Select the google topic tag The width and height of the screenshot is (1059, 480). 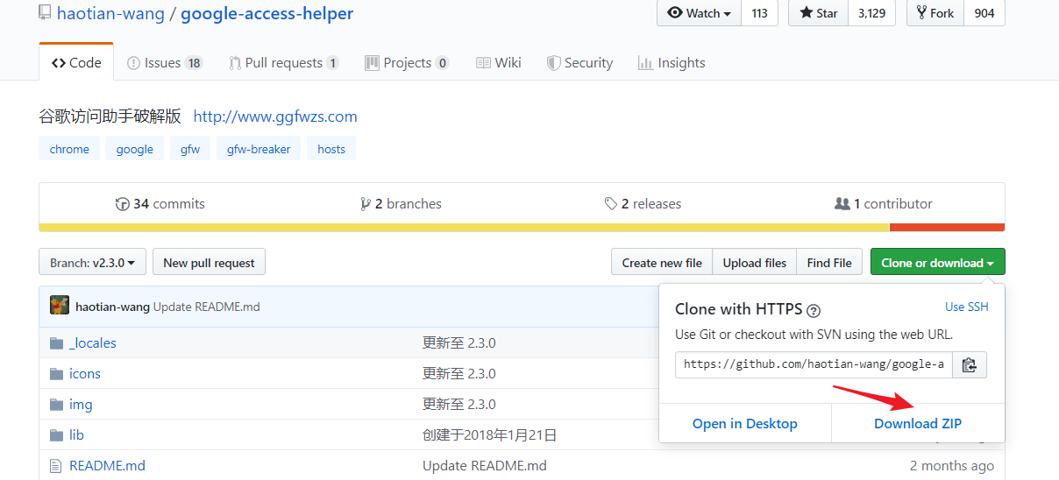click(x=135, y=149)
